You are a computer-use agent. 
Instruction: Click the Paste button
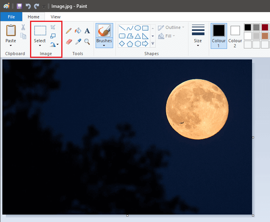[11, 30]
